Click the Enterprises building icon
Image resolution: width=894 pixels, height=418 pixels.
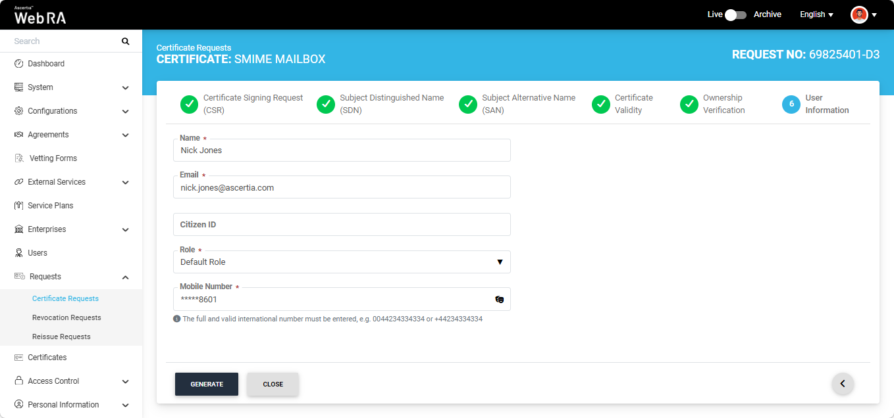pos(19,229)
